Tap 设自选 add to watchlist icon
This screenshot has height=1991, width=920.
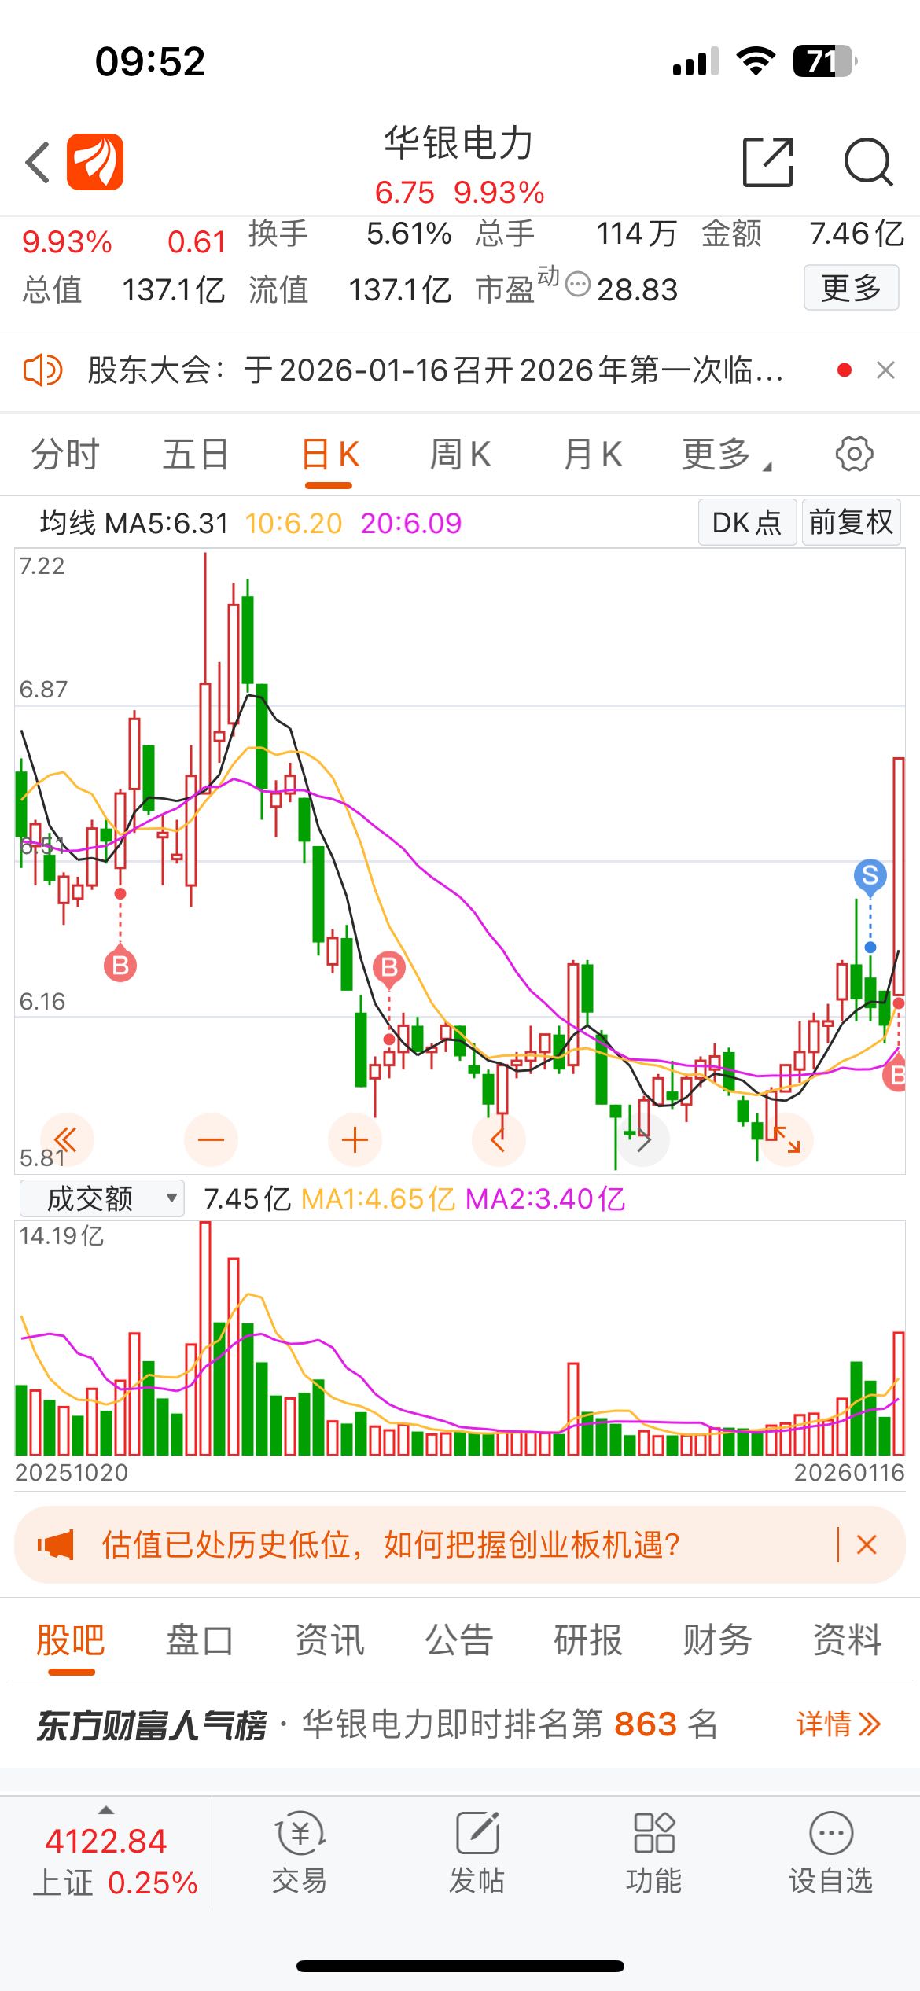(x=831, y=1854)
